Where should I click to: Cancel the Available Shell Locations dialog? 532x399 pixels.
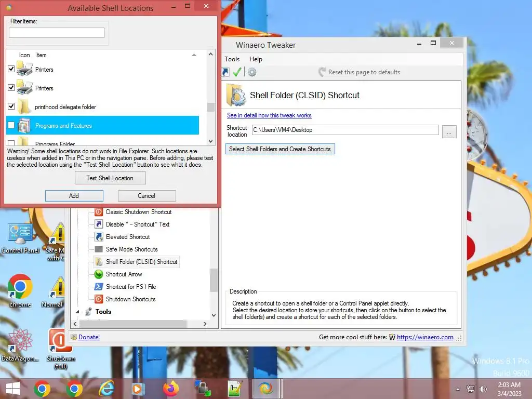[x=147, y=196]
